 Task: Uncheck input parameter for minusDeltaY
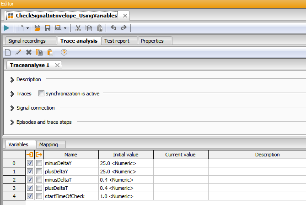coord(30,163)
